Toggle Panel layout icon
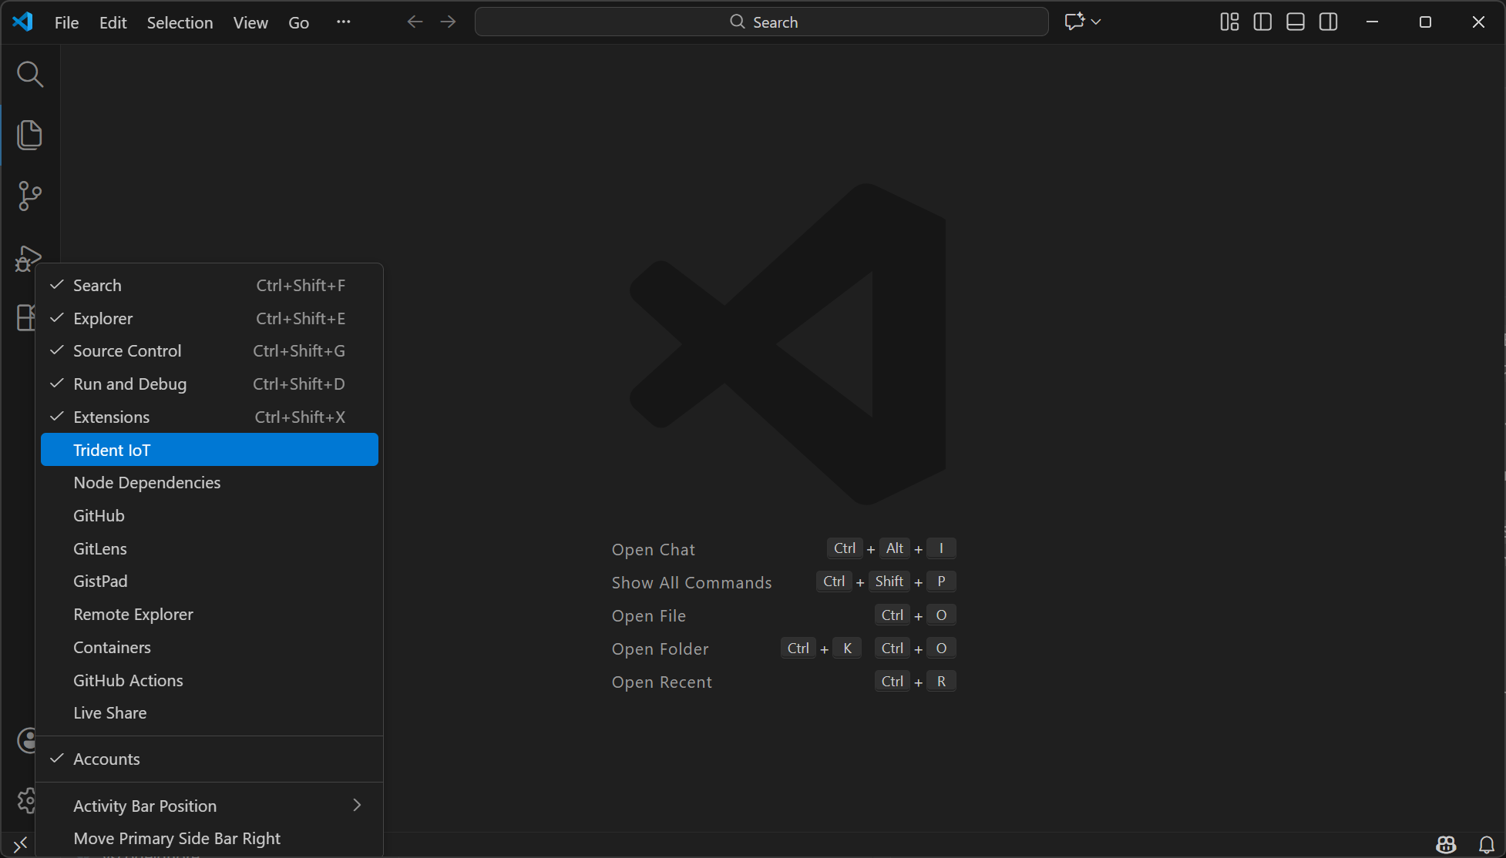 (1296, 22)
